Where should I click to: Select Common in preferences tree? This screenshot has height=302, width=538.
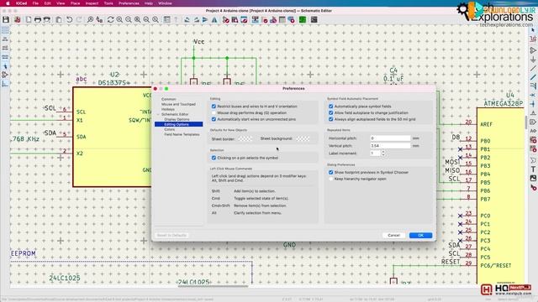coord(168,99)
